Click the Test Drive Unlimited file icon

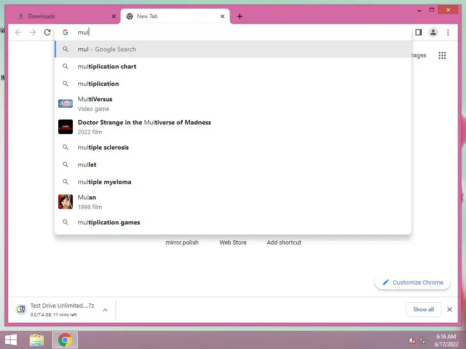(x=21, y=309)
